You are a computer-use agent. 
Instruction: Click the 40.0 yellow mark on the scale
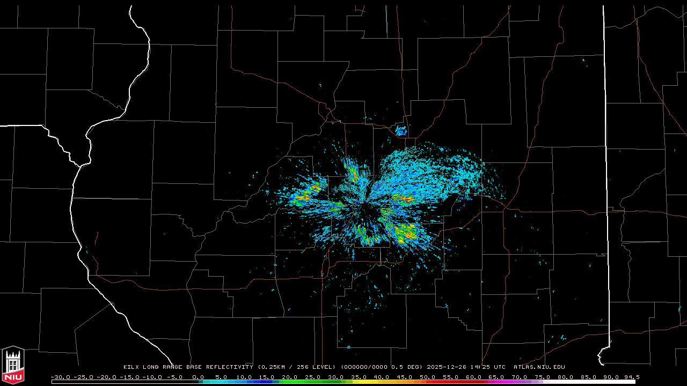(382, 377)
